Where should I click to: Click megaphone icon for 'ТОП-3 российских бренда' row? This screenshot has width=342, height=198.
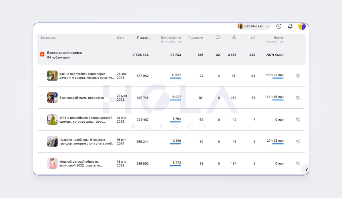point(298,119)
